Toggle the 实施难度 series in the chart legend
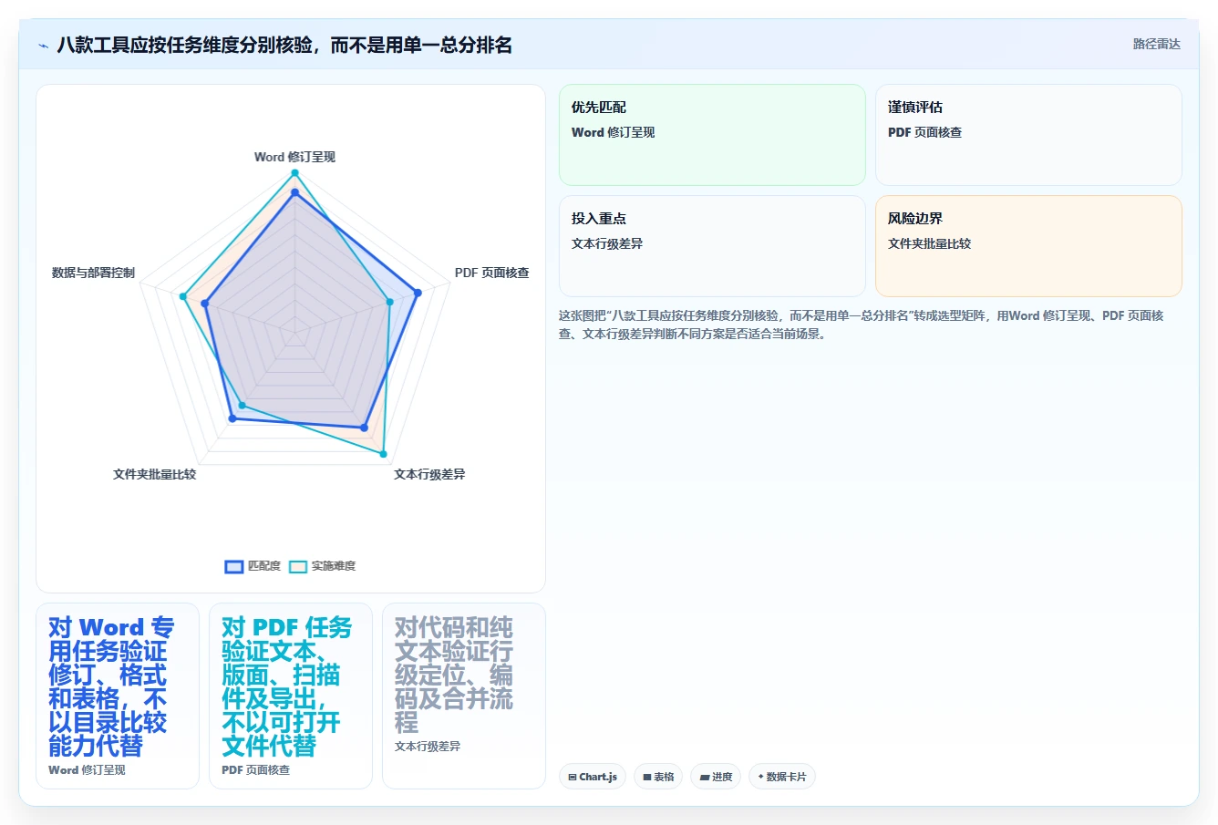This screenshot has height=825, width=1218. click(322, 566)
